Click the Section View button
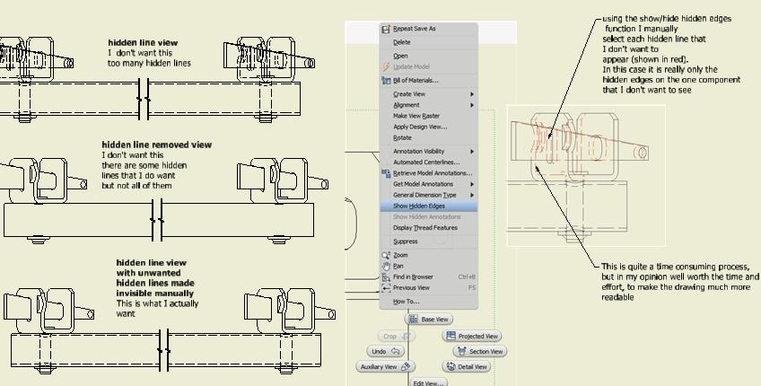761x386 pixels. click(x=479, y=352)
